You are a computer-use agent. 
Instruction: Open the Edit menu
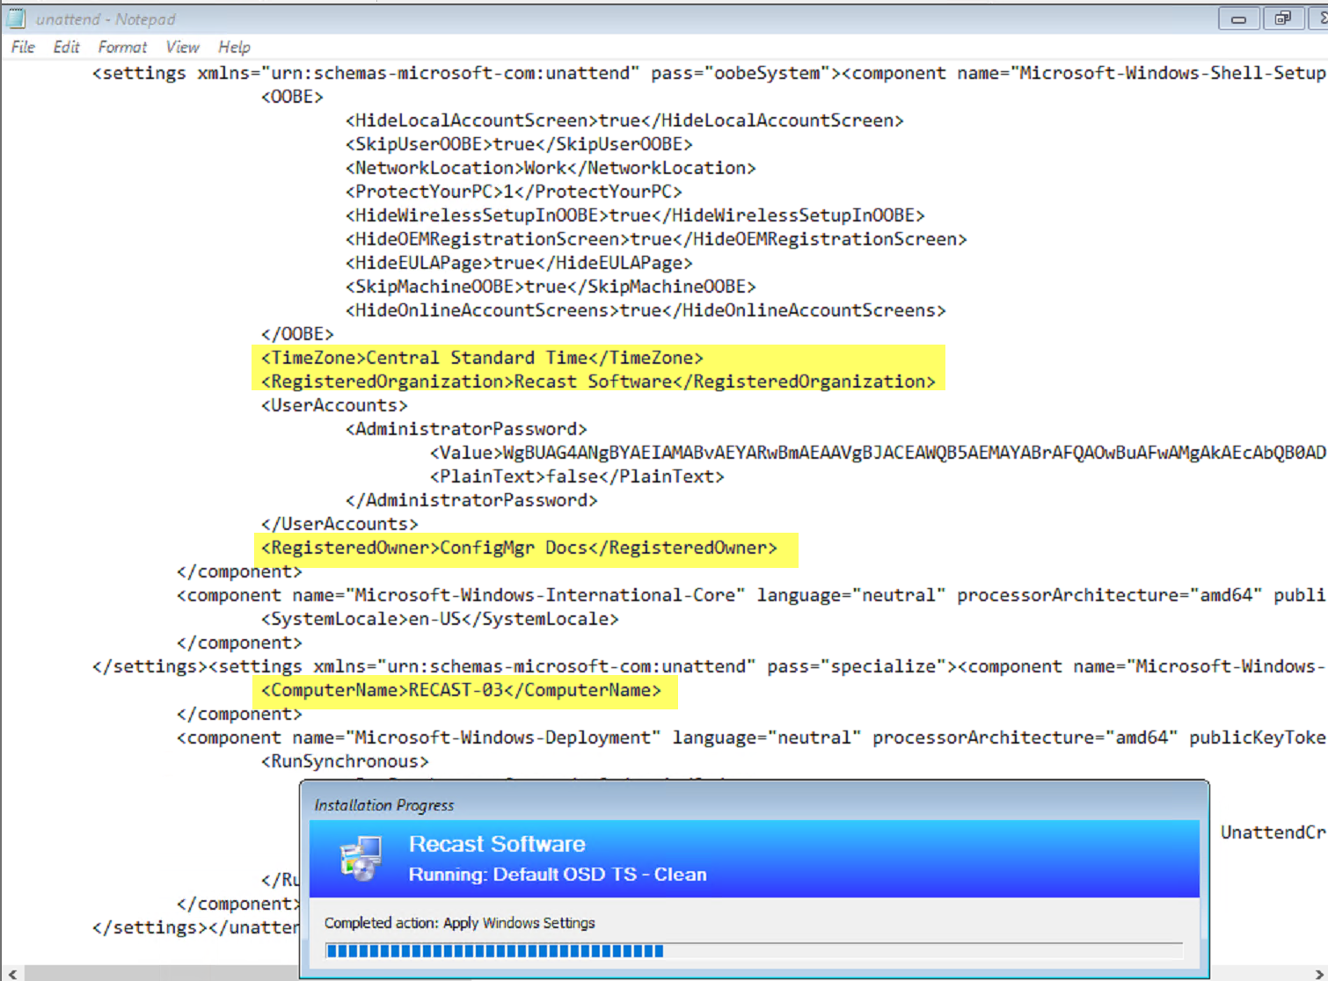point(66,47)
